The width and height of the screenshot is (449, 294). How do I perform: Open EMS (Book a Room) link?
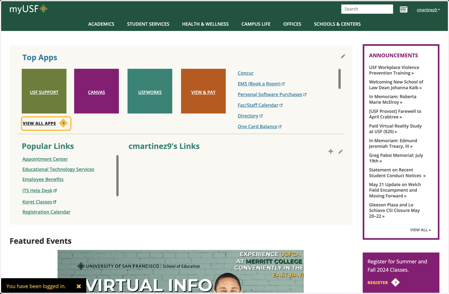(x=261, y=84)
